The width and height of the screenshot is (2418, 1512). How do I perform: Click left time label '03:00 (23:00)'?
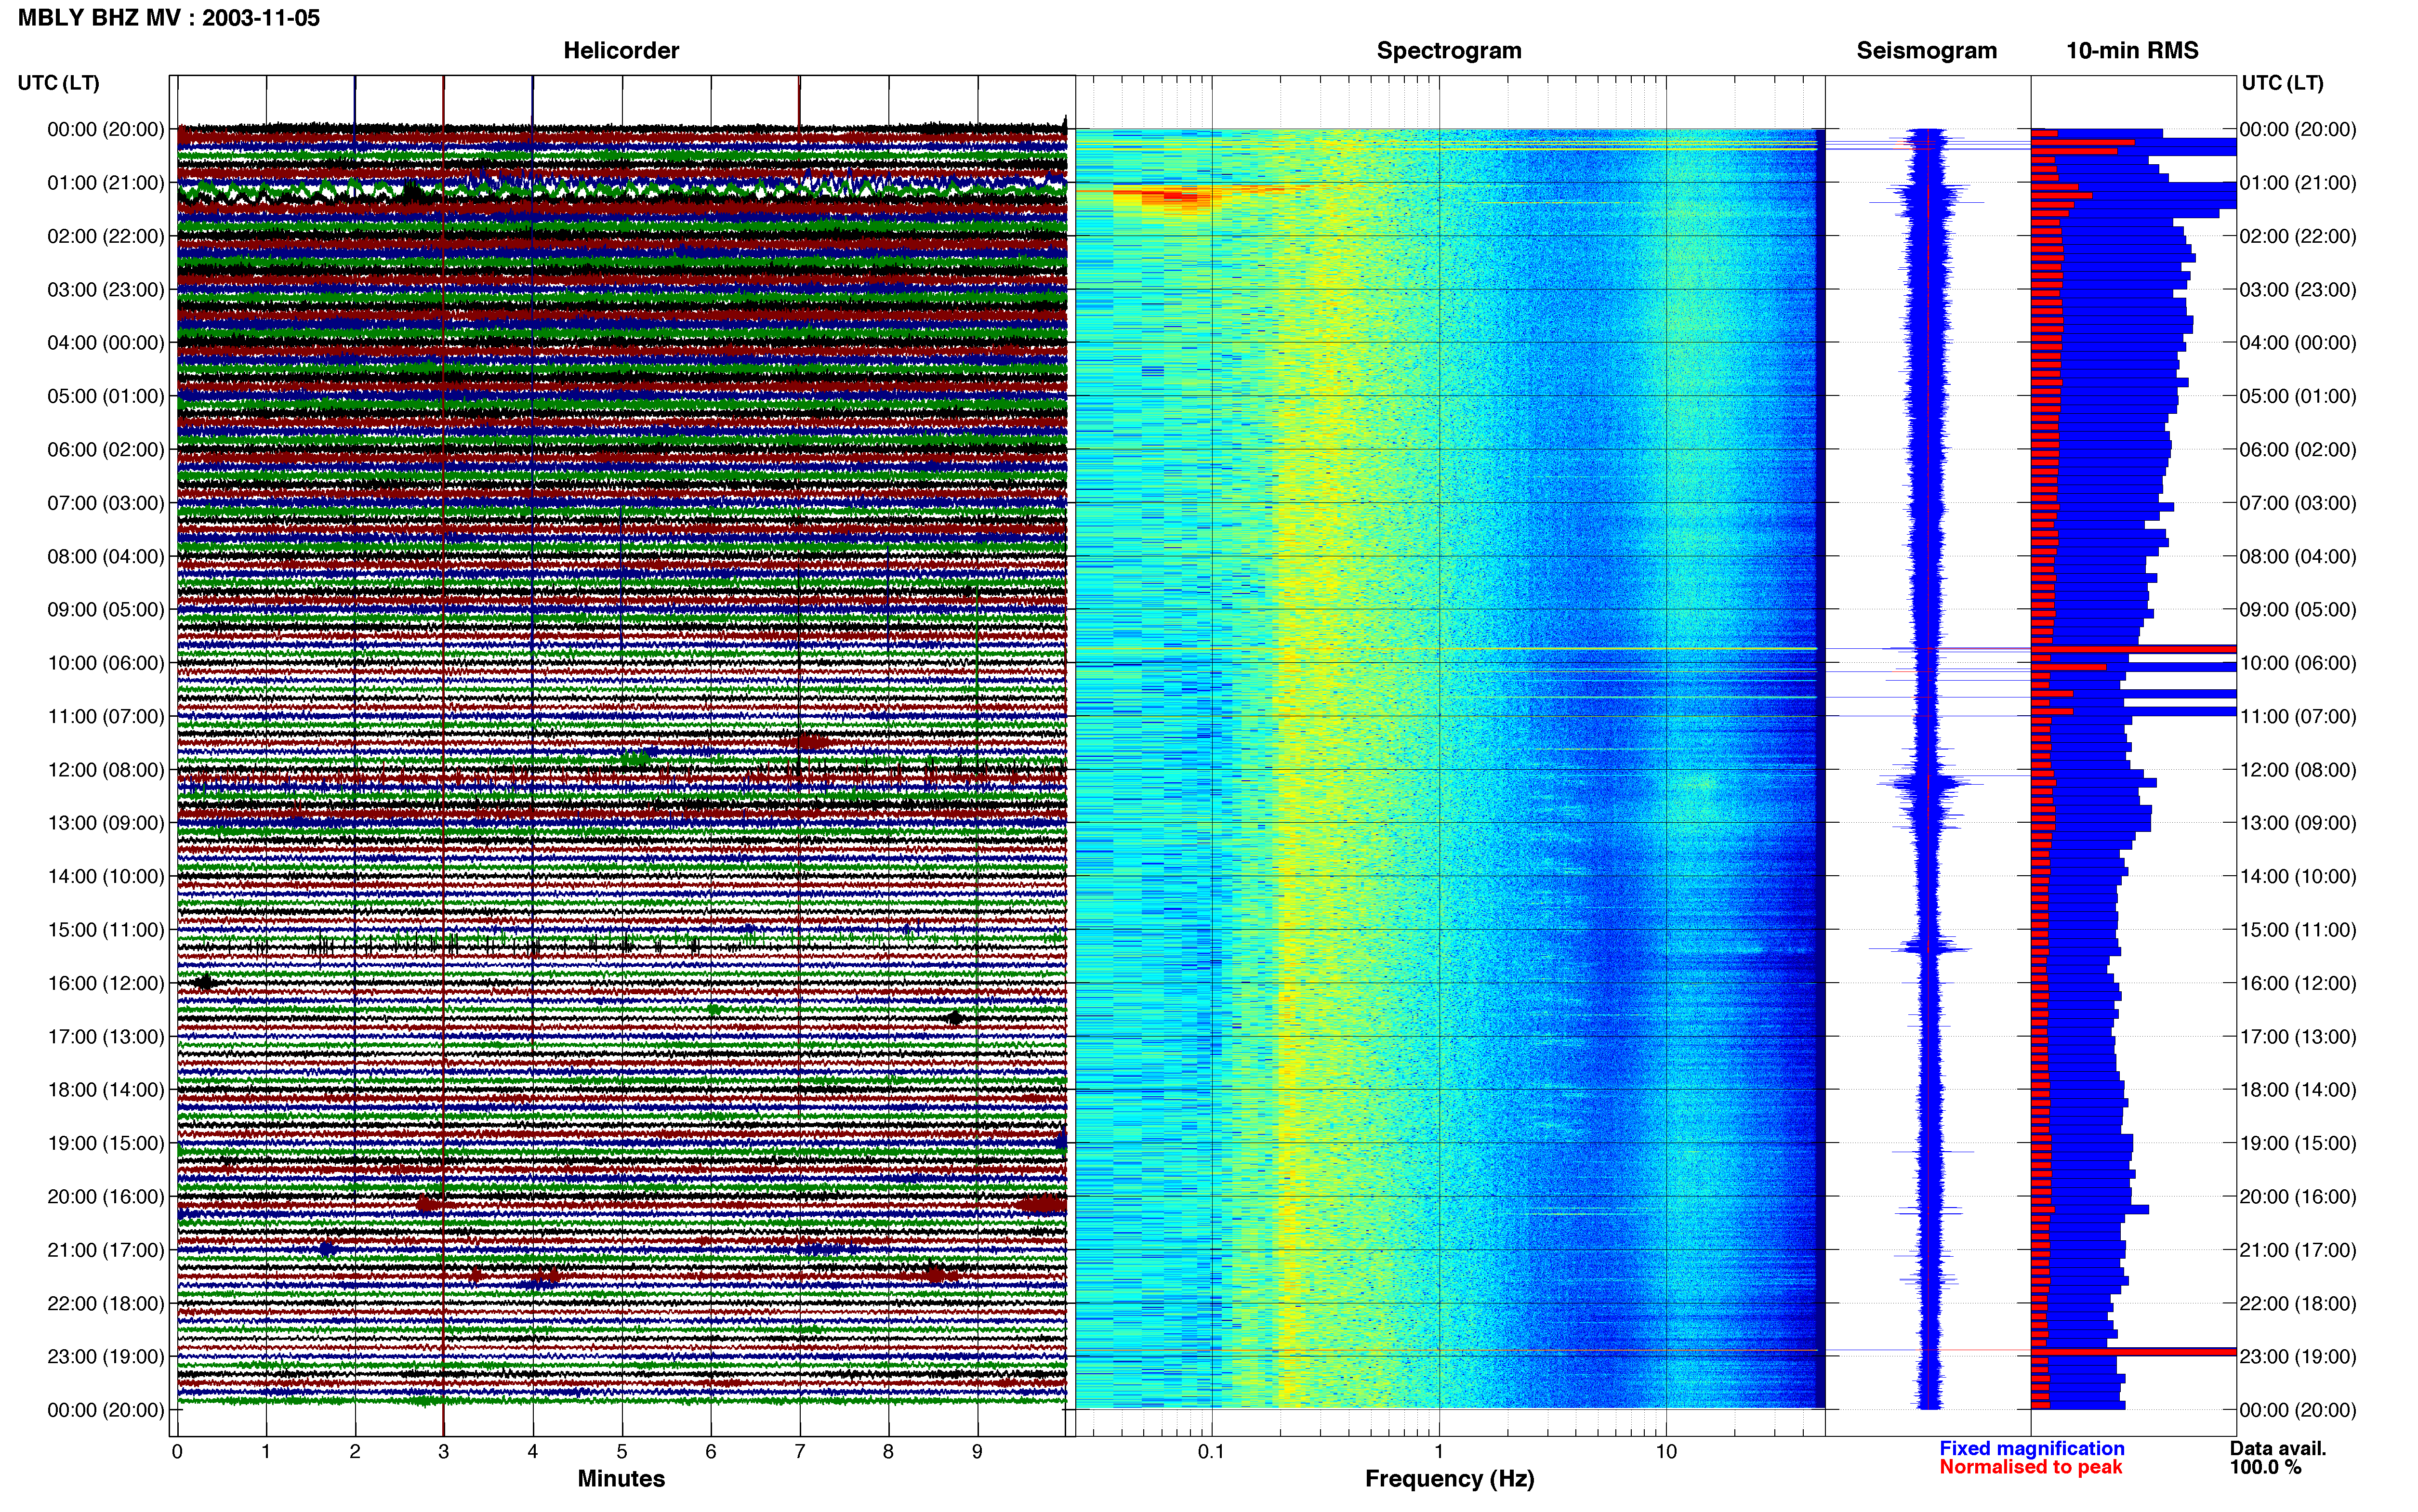pos(106,290)
